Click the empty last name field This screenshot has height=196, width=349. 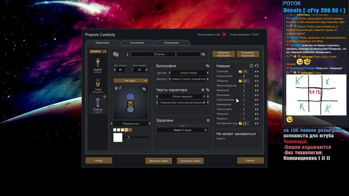coord(188,54)
